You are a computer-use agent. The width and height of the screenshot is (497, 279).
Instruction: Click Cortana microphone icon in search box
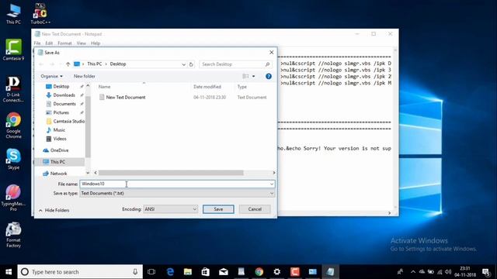pos(135,272)
